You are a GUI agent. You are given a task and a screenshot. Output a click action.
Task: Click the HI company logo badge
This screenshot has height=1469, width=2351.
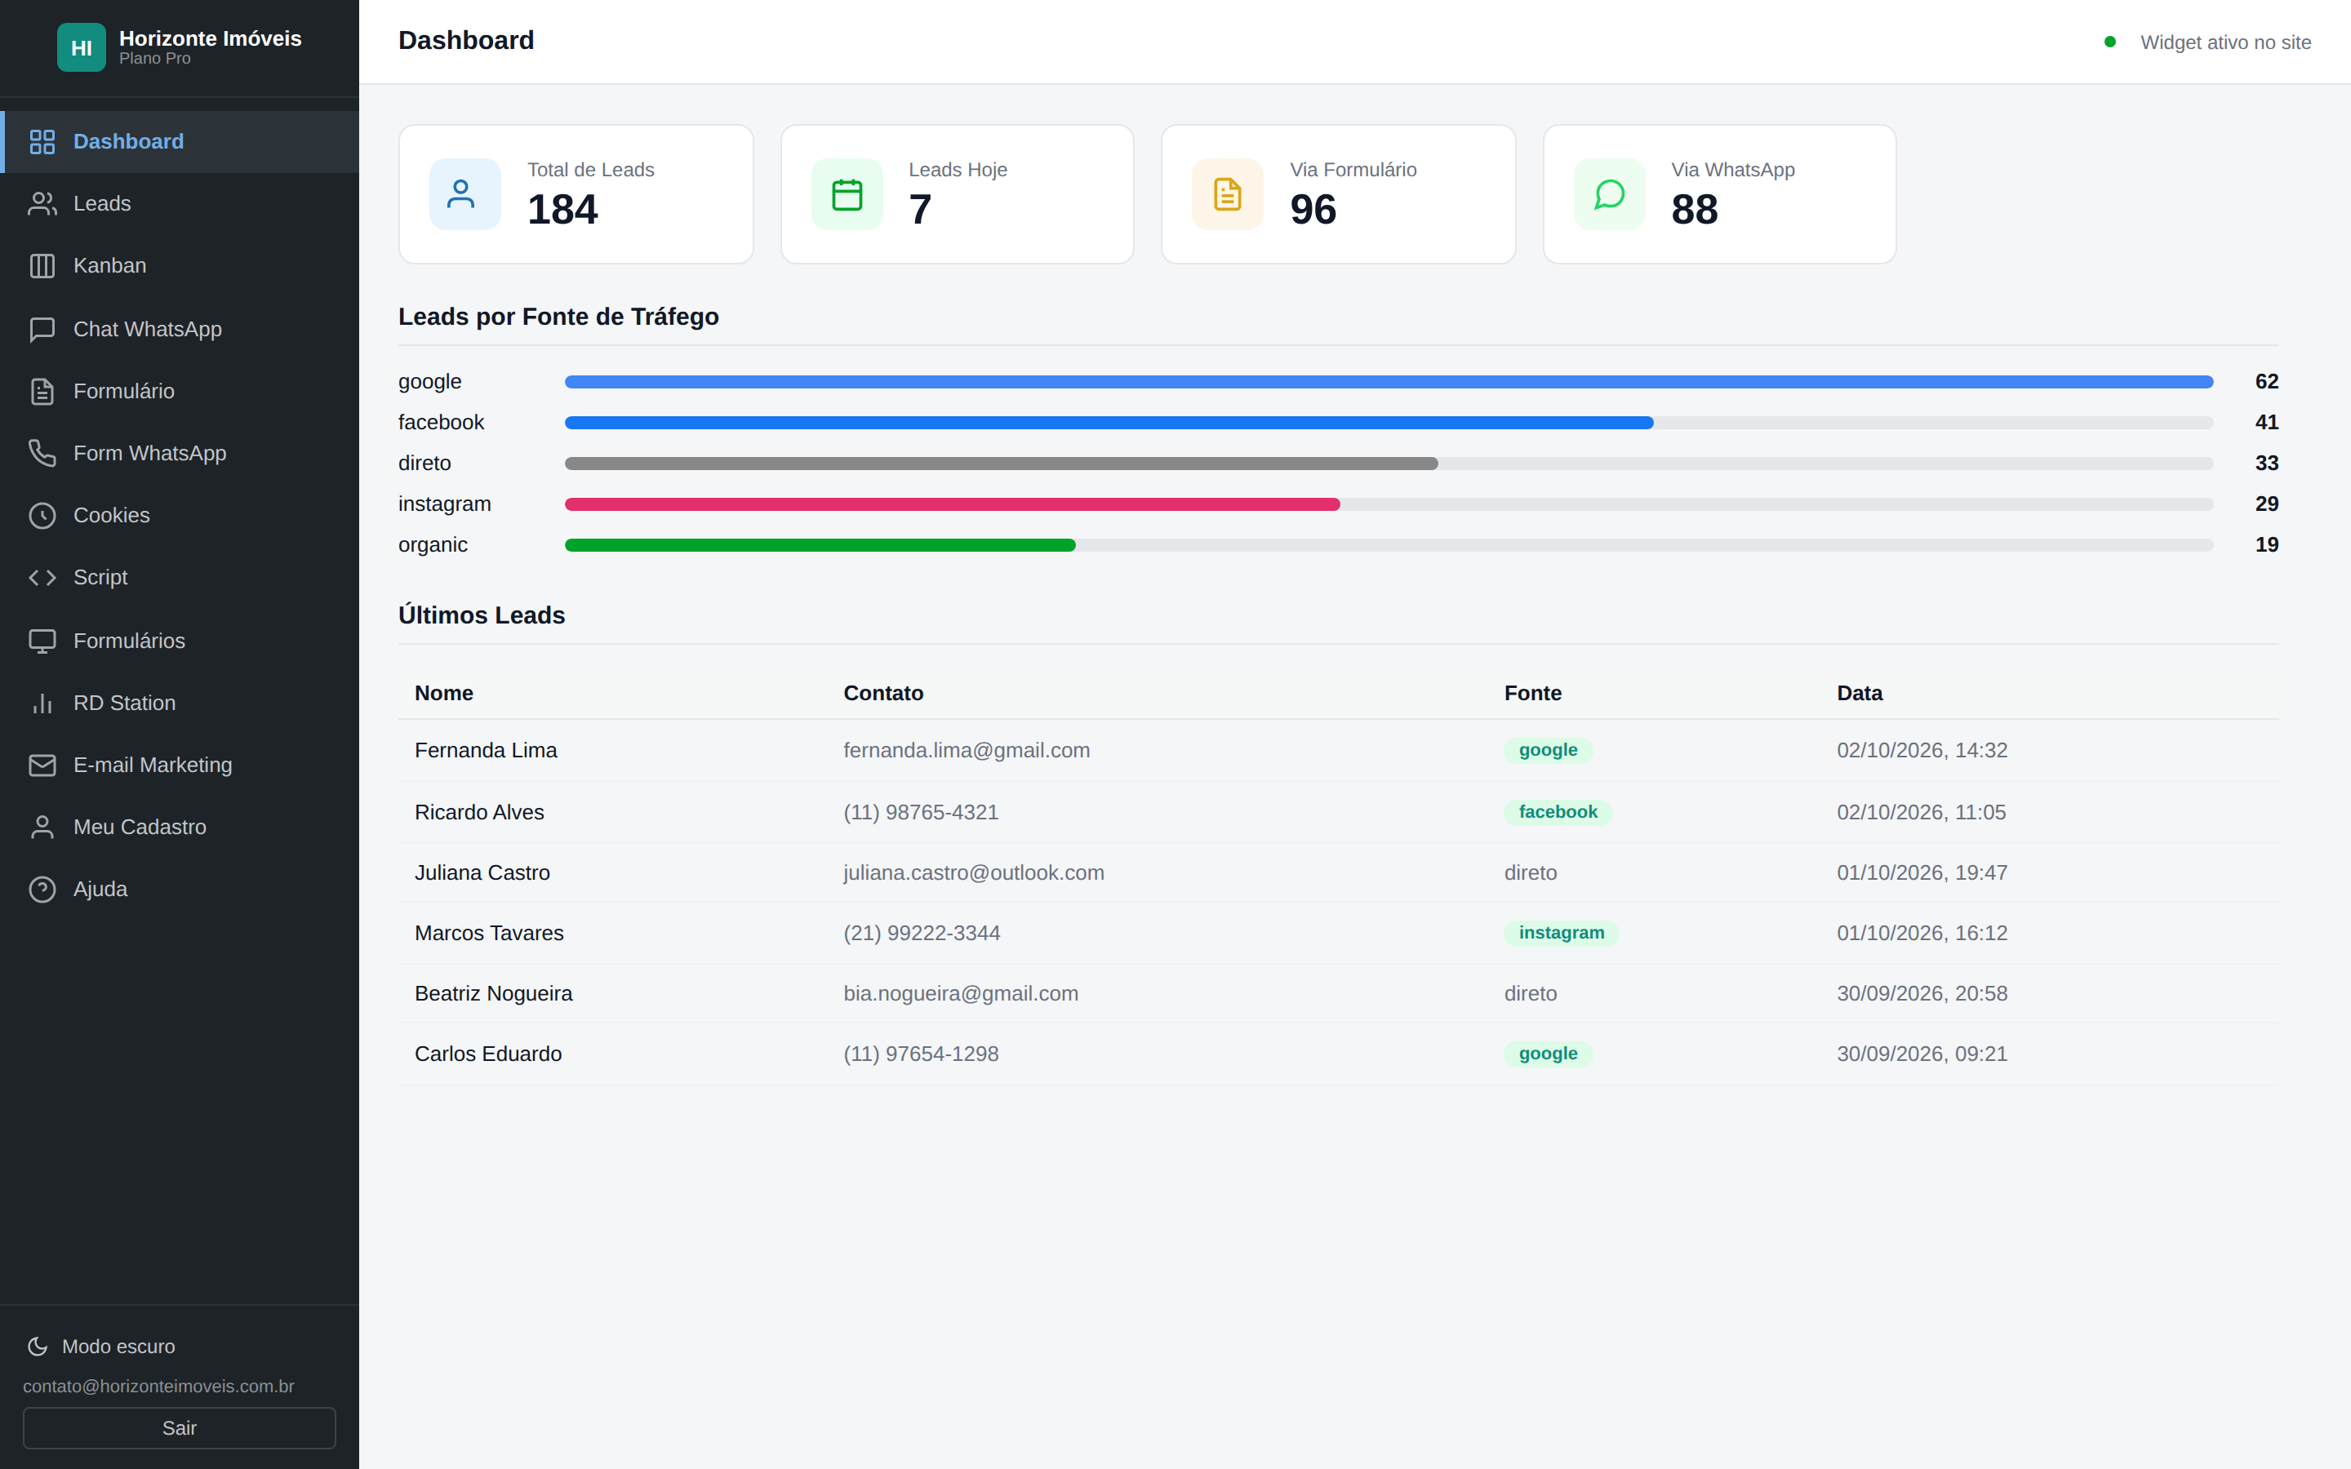(x=82, y=47)
